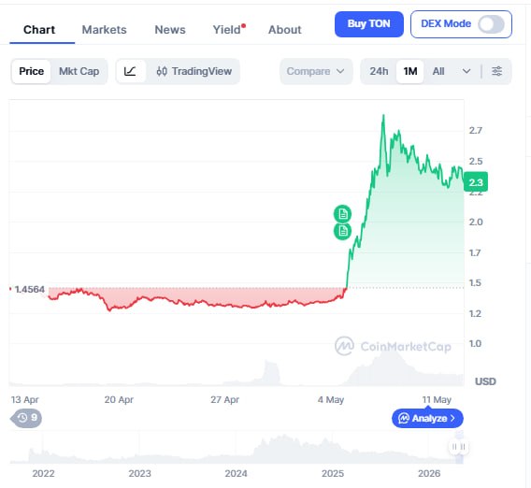Viewport: 531px width, 488px height.
Task: Switch chart to Mkt Cap view
Action: click(x=79, y=71)
